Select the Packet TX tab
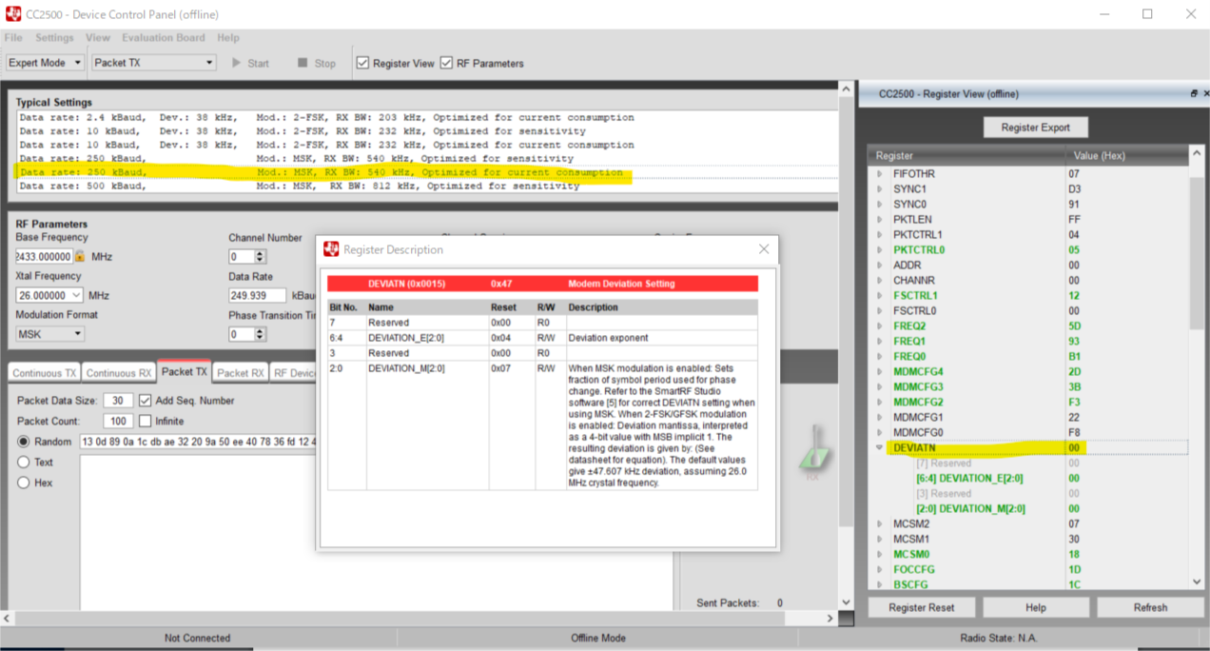Viewport: 1210px width, 651px height. point(184,372)
